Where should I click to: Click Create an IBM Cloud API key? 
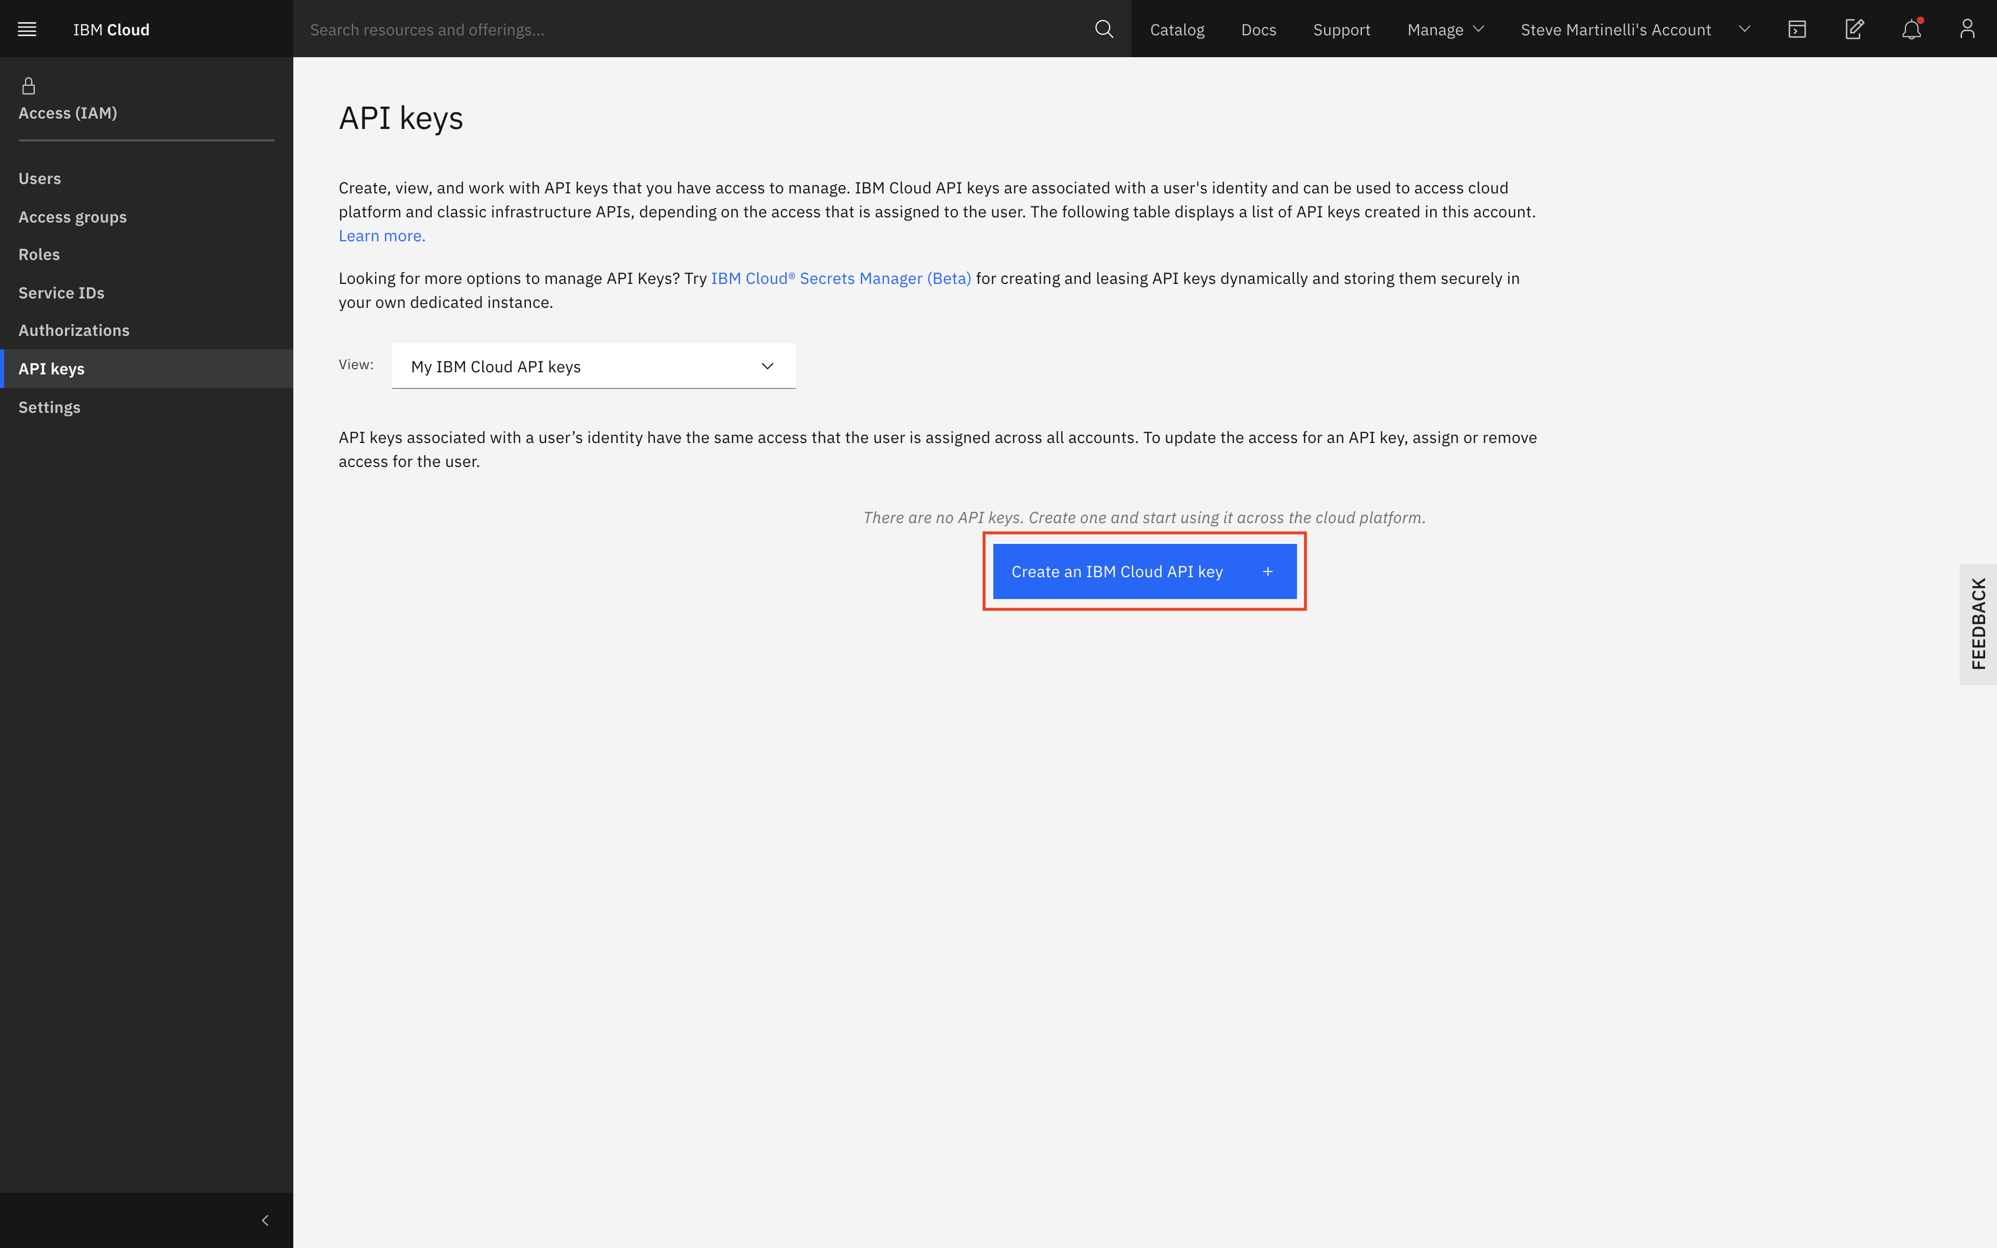(x=1144, y=571)
